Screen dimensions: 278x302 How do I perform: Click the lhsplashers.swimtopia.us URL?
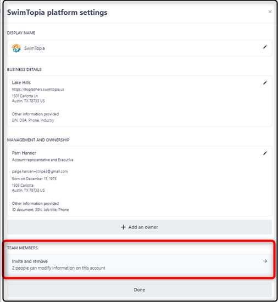coord(38,90)
